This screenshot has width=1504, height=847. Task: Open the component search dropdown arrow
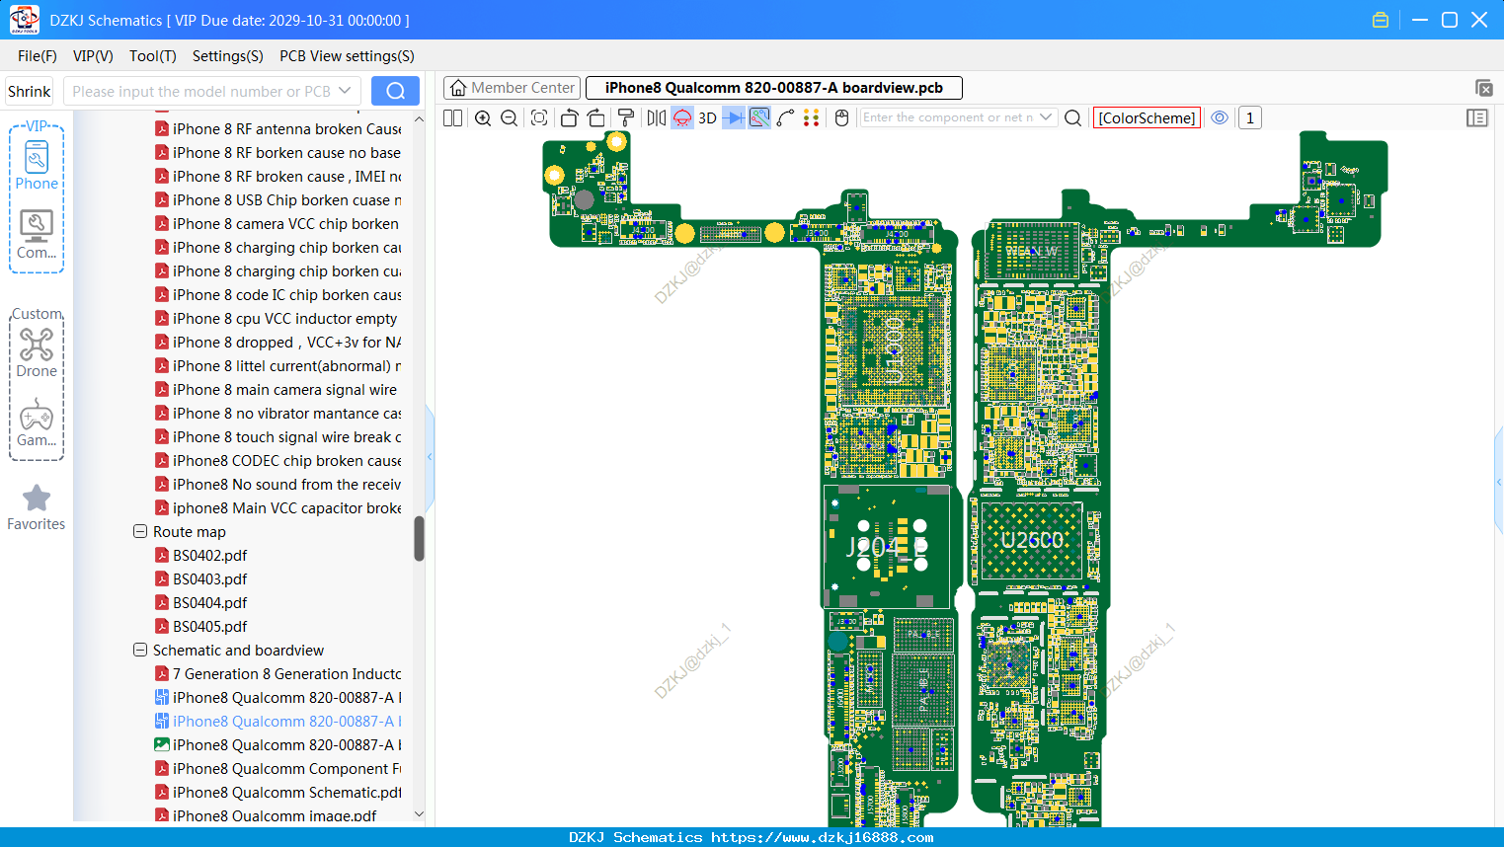click(1046, 117)
